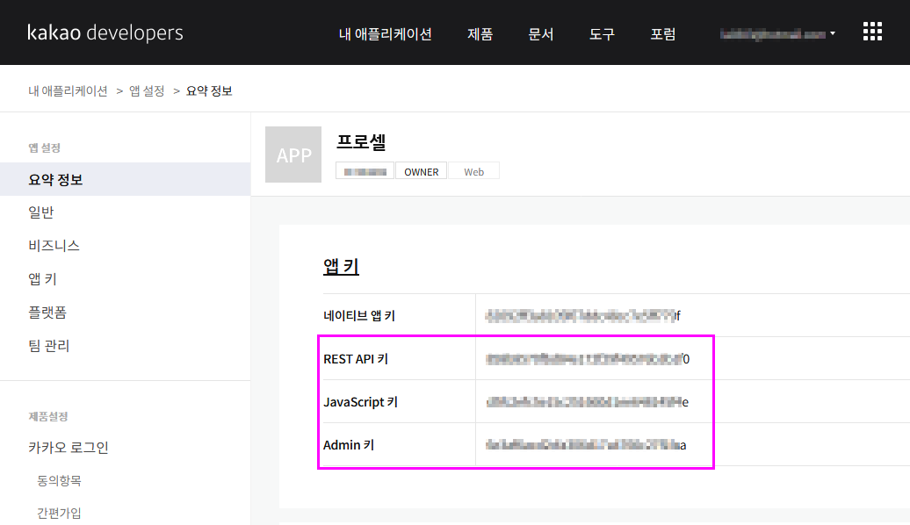Click the 제품설정 sidebar section header
The height and width of the screenshot is (525, 910).
tap(48, 416)
